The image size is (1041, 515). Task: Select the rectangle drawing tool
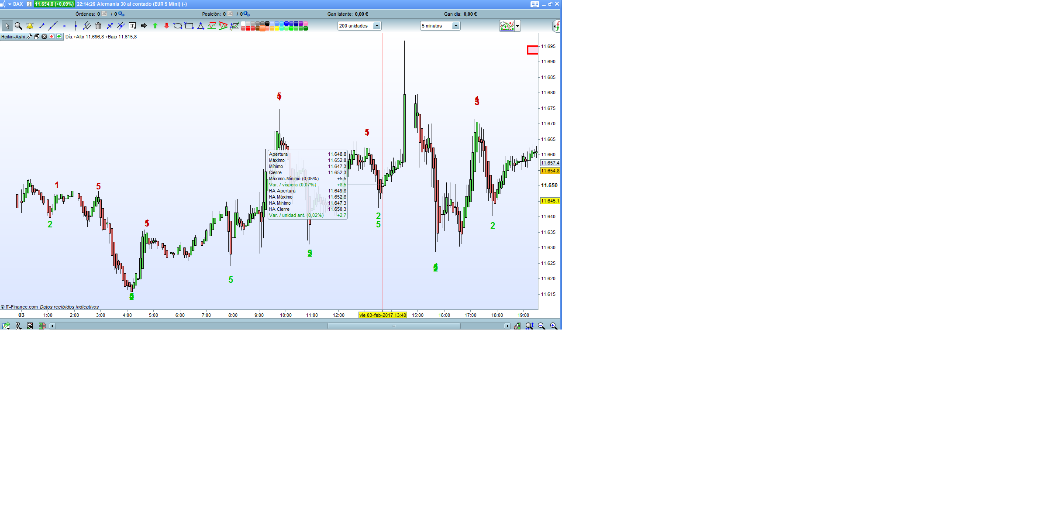coord(189,26)
